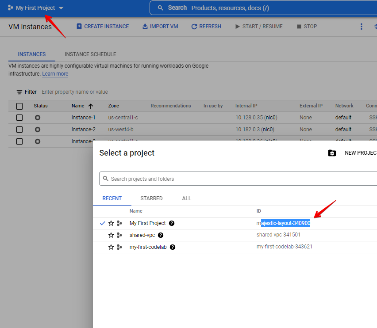377x328 pixels.
Task: Open the three-dot more actions menu
Action: [x=362, y=27]
